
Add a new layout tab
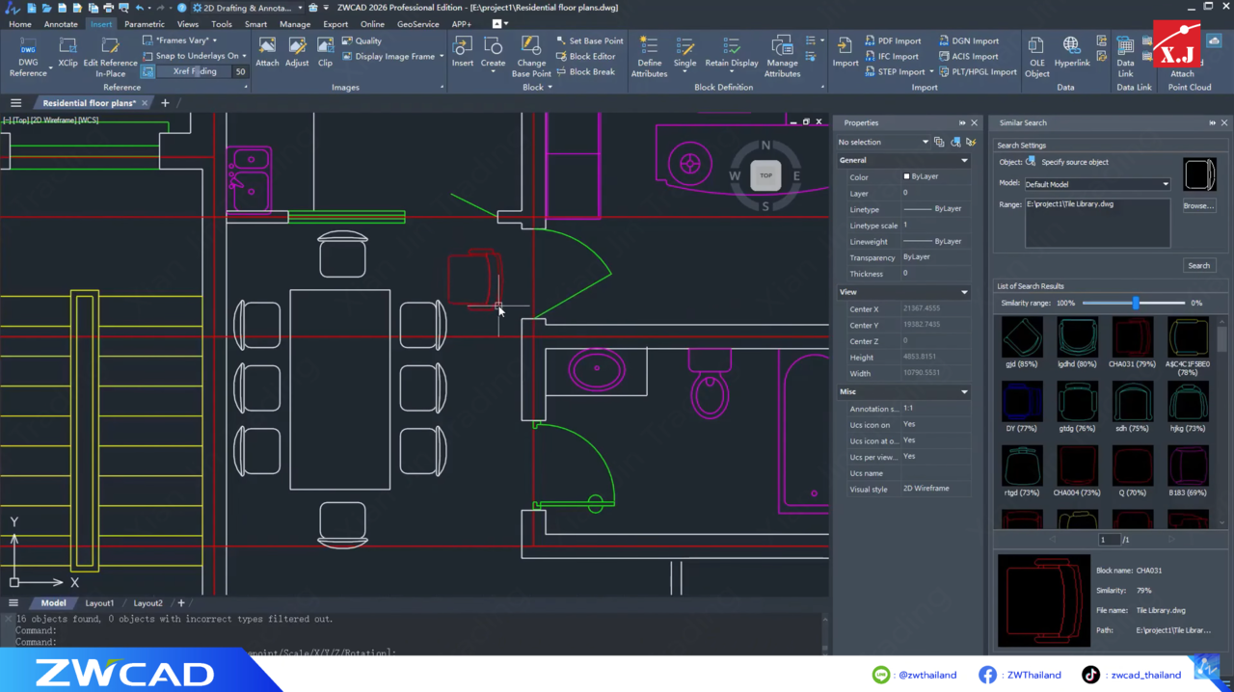180,603
